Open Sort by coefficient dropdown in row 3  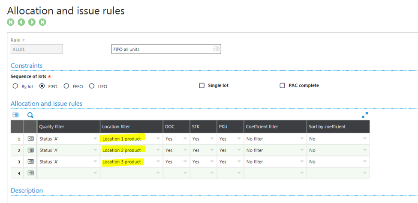[365, 161]
